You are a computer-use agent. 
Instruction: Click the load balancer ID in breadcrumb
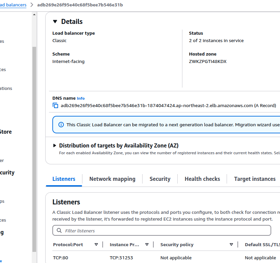point(80,5)
